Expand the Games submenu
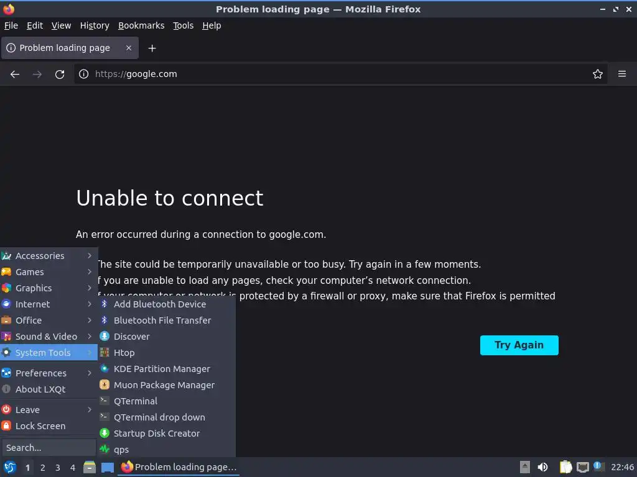Image resolution: width=637 pixels, height=477 pixels. click(x=49, y=272)
